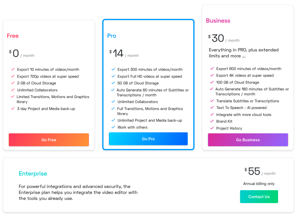Image resolution: width=296 pixels, height=216 pixels.
Task: Click checkmark beside 3 day Project back-up
Action: pos(13,108)
